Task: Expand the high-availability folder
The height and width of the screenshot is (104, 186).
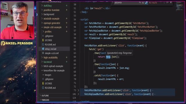Action: (x=42, y=57)
